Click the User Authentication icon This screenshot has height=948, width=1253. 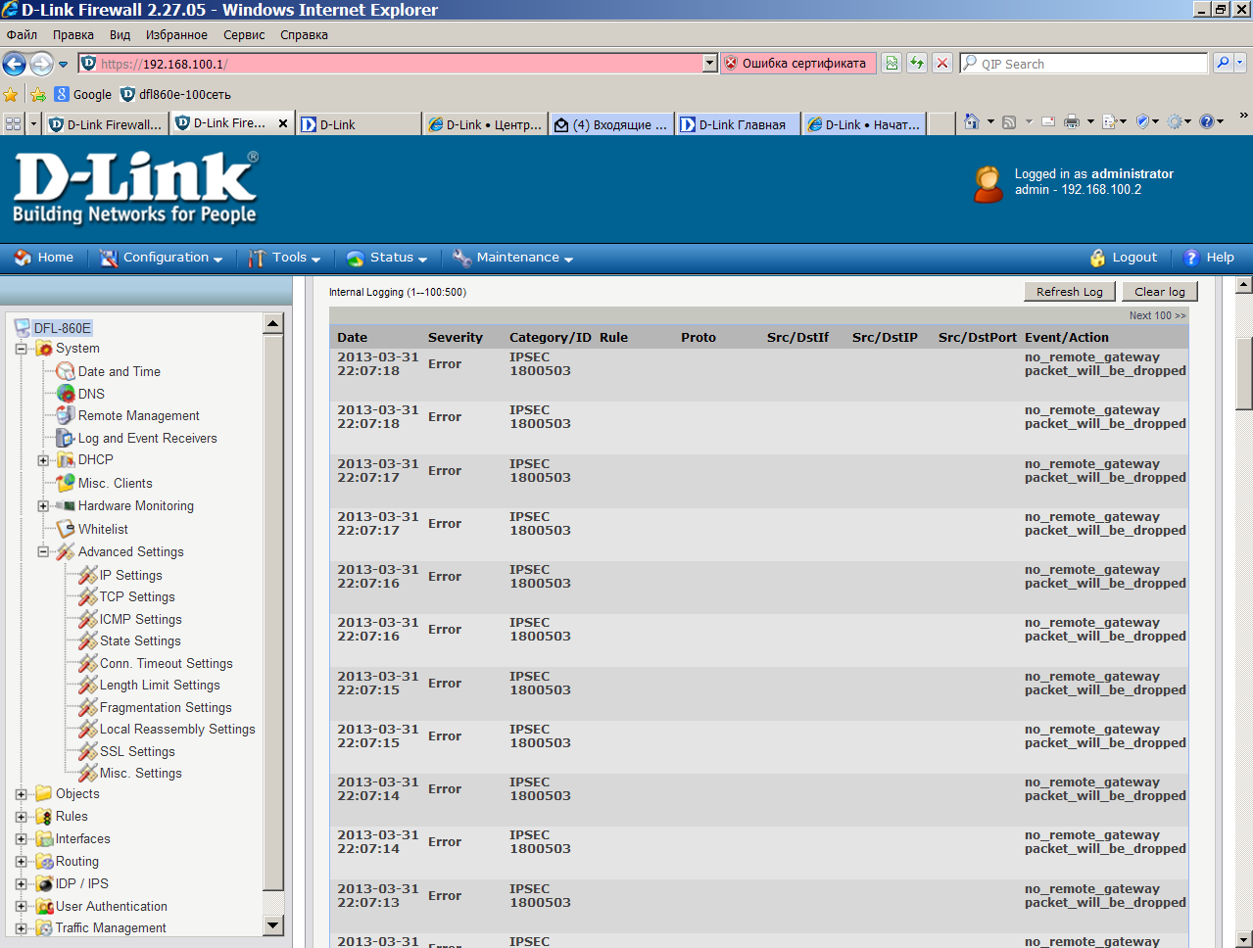pos(44,906)
